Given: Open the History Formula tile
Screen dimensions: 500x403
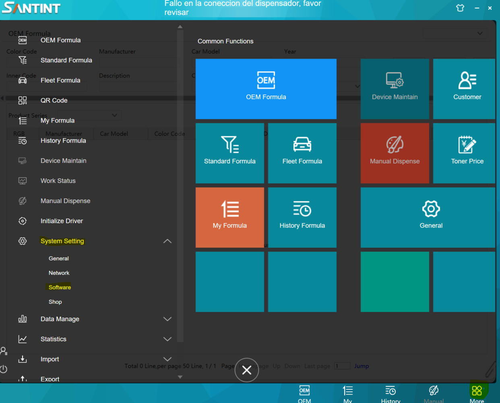Looking at the screenshot, I should (302, 217).
